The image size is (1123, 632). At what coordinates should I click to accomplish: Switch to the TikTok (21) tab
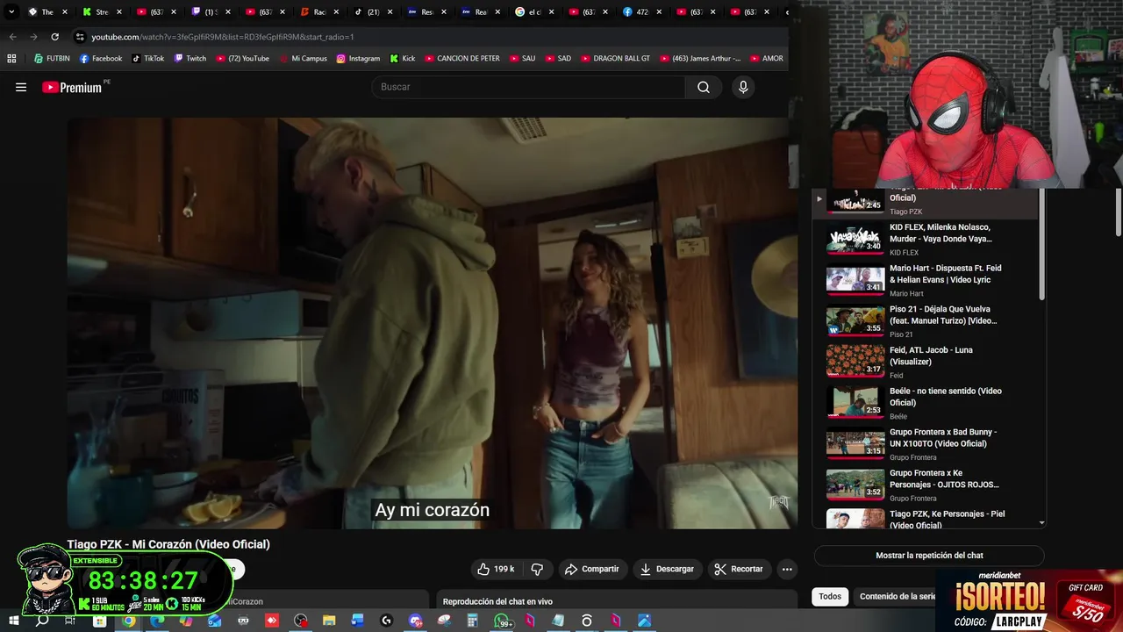tap(374, 12)
